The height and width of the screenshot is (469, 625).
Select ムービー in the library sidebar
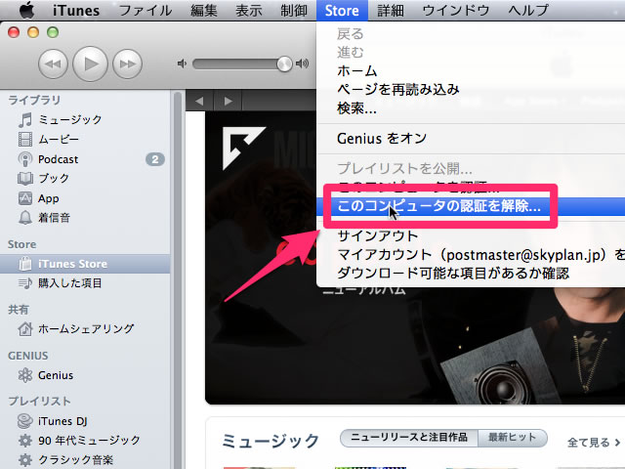click(x=85, y=139)
